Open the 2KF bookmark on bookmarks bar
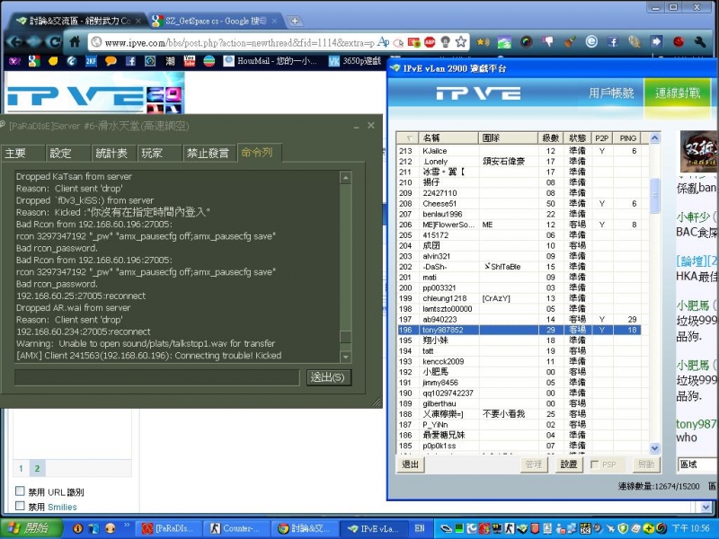Image resolution: width=719 pixels, height=539 pixels. pos(91,61)
